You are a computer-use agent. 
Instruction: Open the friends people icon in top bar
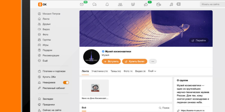point(120,4)
